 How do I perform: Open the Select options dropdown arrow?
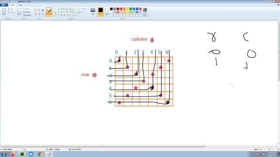19,16
